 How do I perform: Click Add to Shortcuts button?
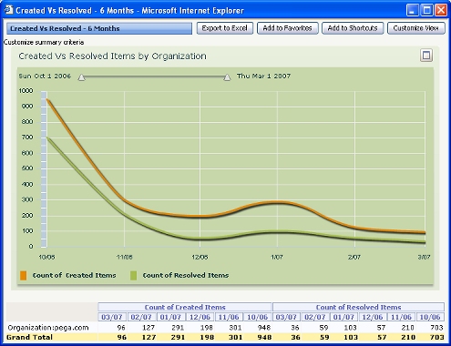pyautogui.click(x=353, y=28)
